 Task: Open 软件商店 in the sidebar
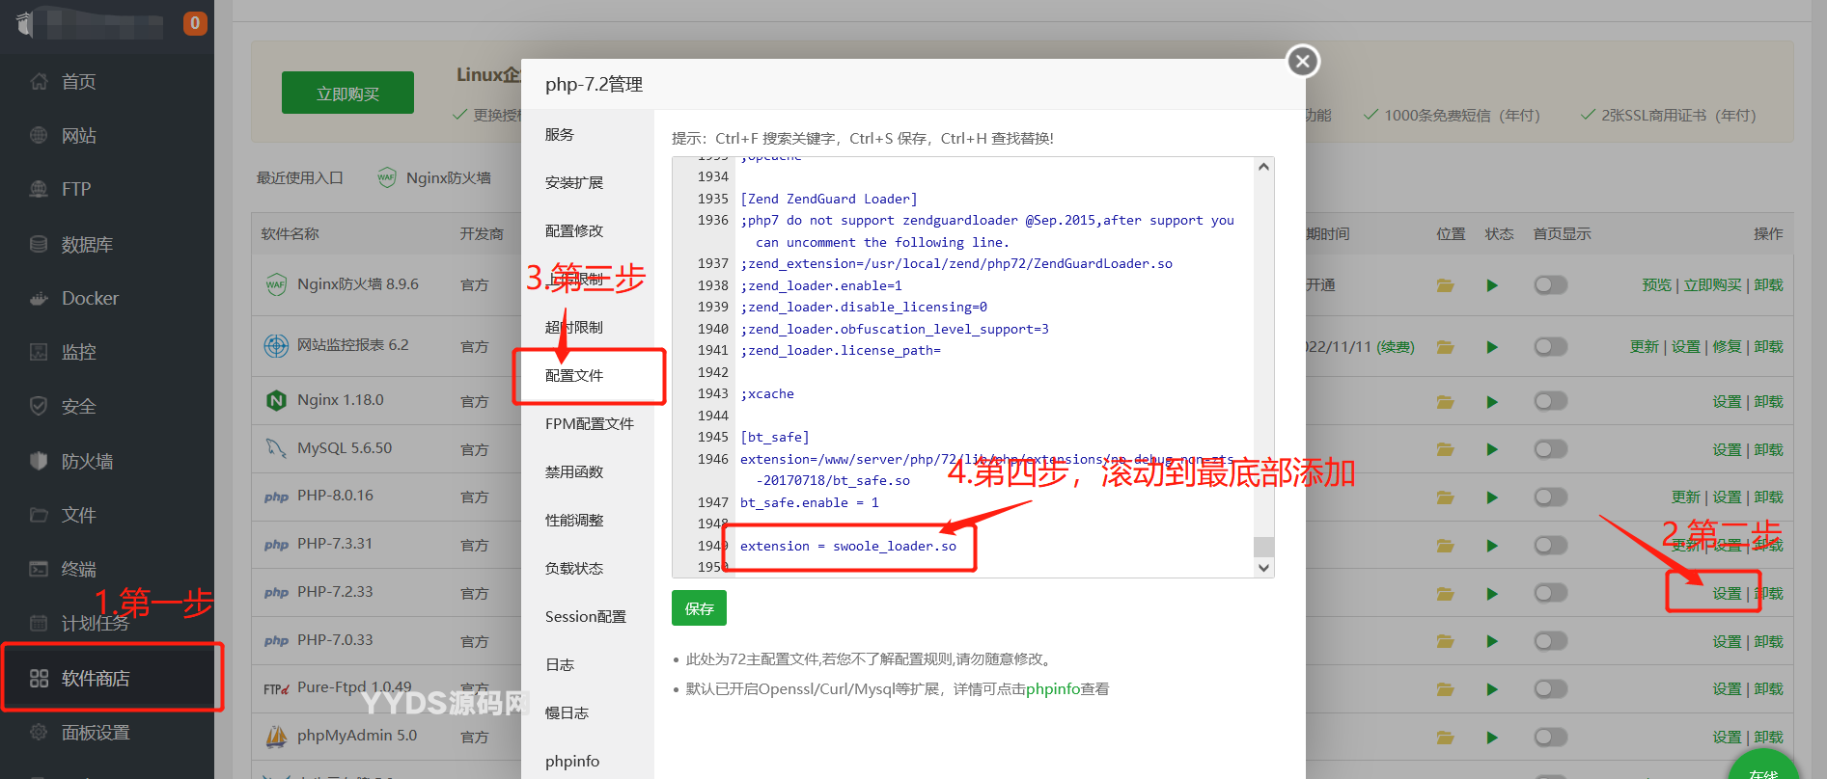click(95, 679)
